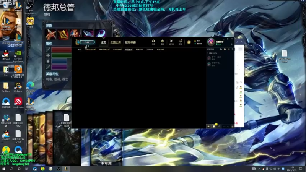
Task: Open the chat icon in client footer
Action: (x=208, y=127)
